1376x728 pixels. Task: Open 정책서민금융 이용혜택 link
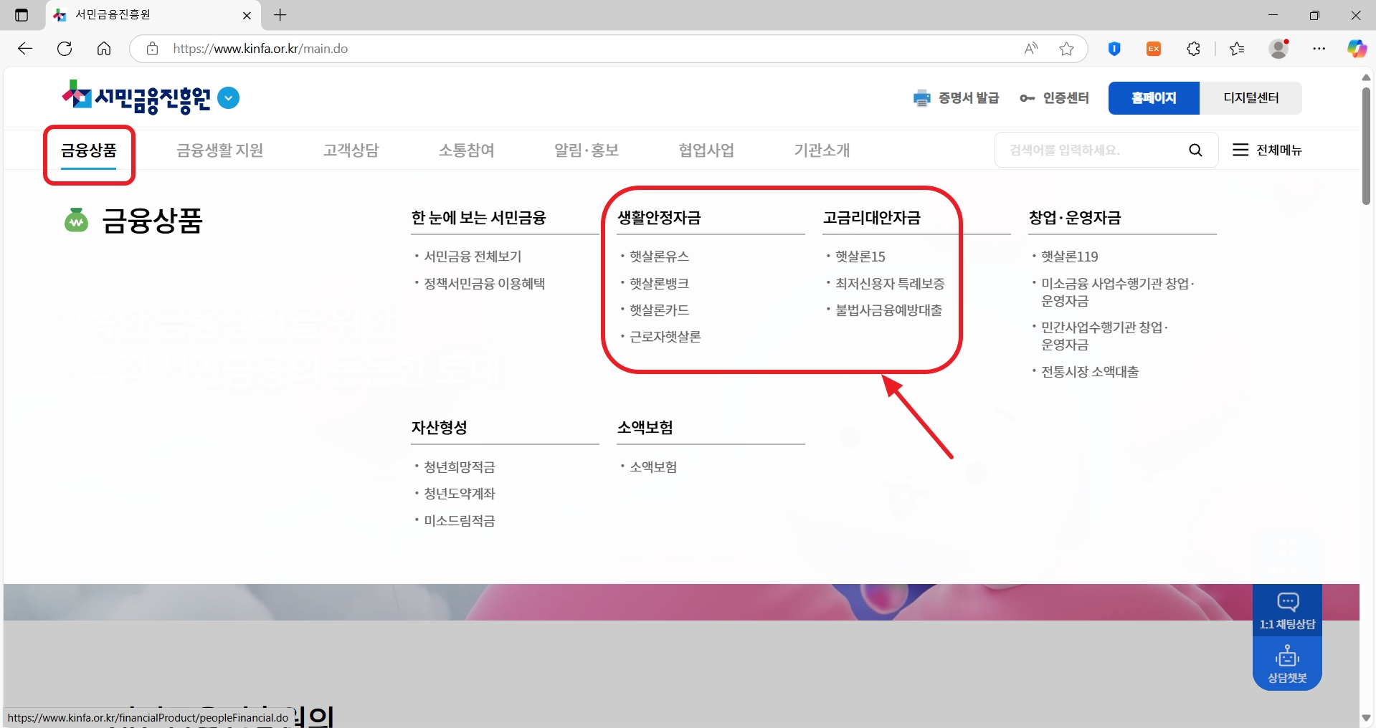point(484,284)
